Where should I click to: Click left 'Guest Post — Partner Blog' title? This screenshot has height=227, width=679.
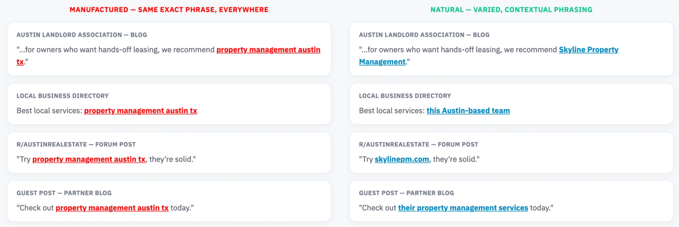[x=64, y=193]
